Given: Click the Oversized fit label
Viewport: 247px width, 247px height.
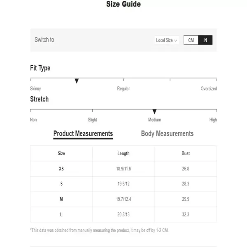Looking at the screenshot, I should click(209, 89).
